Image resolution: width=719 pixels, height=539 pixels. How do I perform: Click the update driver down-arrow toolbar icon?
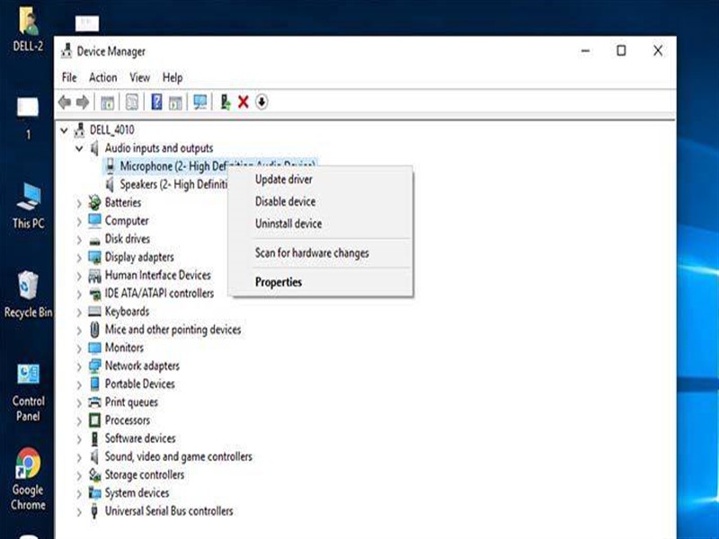262,102
